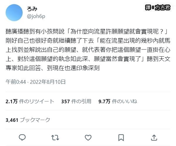
Task: Open the 9.7万 likes list
Action: (118, 101)
